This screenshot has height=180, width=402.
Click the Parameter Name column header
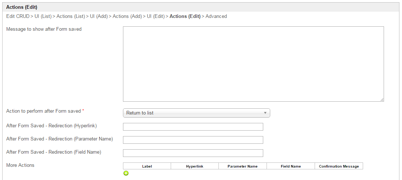[x=242, y=166]
